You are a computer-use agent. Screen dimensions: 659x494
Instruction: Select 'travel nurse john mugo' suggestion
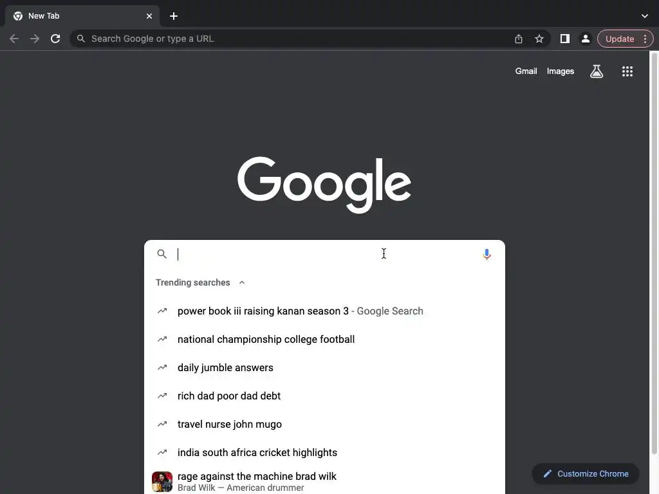point(324,425)
